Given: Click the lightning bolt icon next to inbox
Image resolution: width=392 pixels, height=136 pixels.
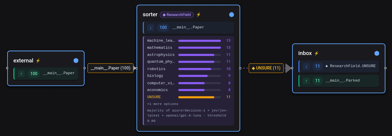Looking at the screenshot, I should click(x=317, y=53).
